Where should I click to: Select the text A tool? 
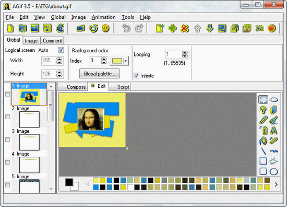click(x=273, y=131)
